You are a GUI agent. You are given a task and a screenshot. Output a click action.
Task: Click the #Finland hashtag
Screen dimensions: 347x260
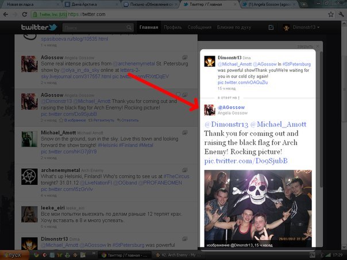(128, 145)
